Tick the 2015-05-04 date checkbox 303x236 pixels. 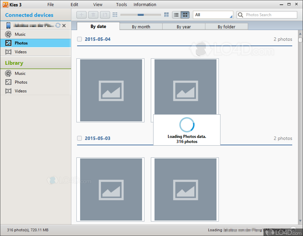click(x=79, y=39)
